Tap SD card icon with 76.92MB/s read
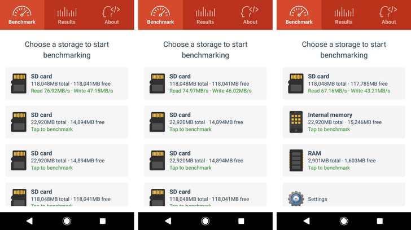411x230 pixels. pos(19,83)
